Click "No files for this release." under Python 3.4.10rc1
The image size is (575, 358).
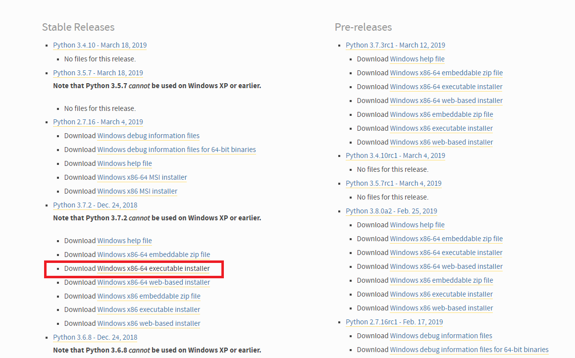pos(392,169)
